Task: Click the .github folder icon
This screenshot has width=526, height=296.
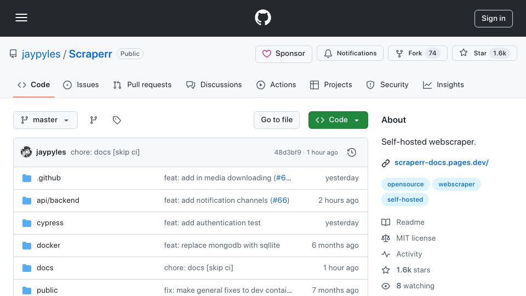Action: point(27,178)
